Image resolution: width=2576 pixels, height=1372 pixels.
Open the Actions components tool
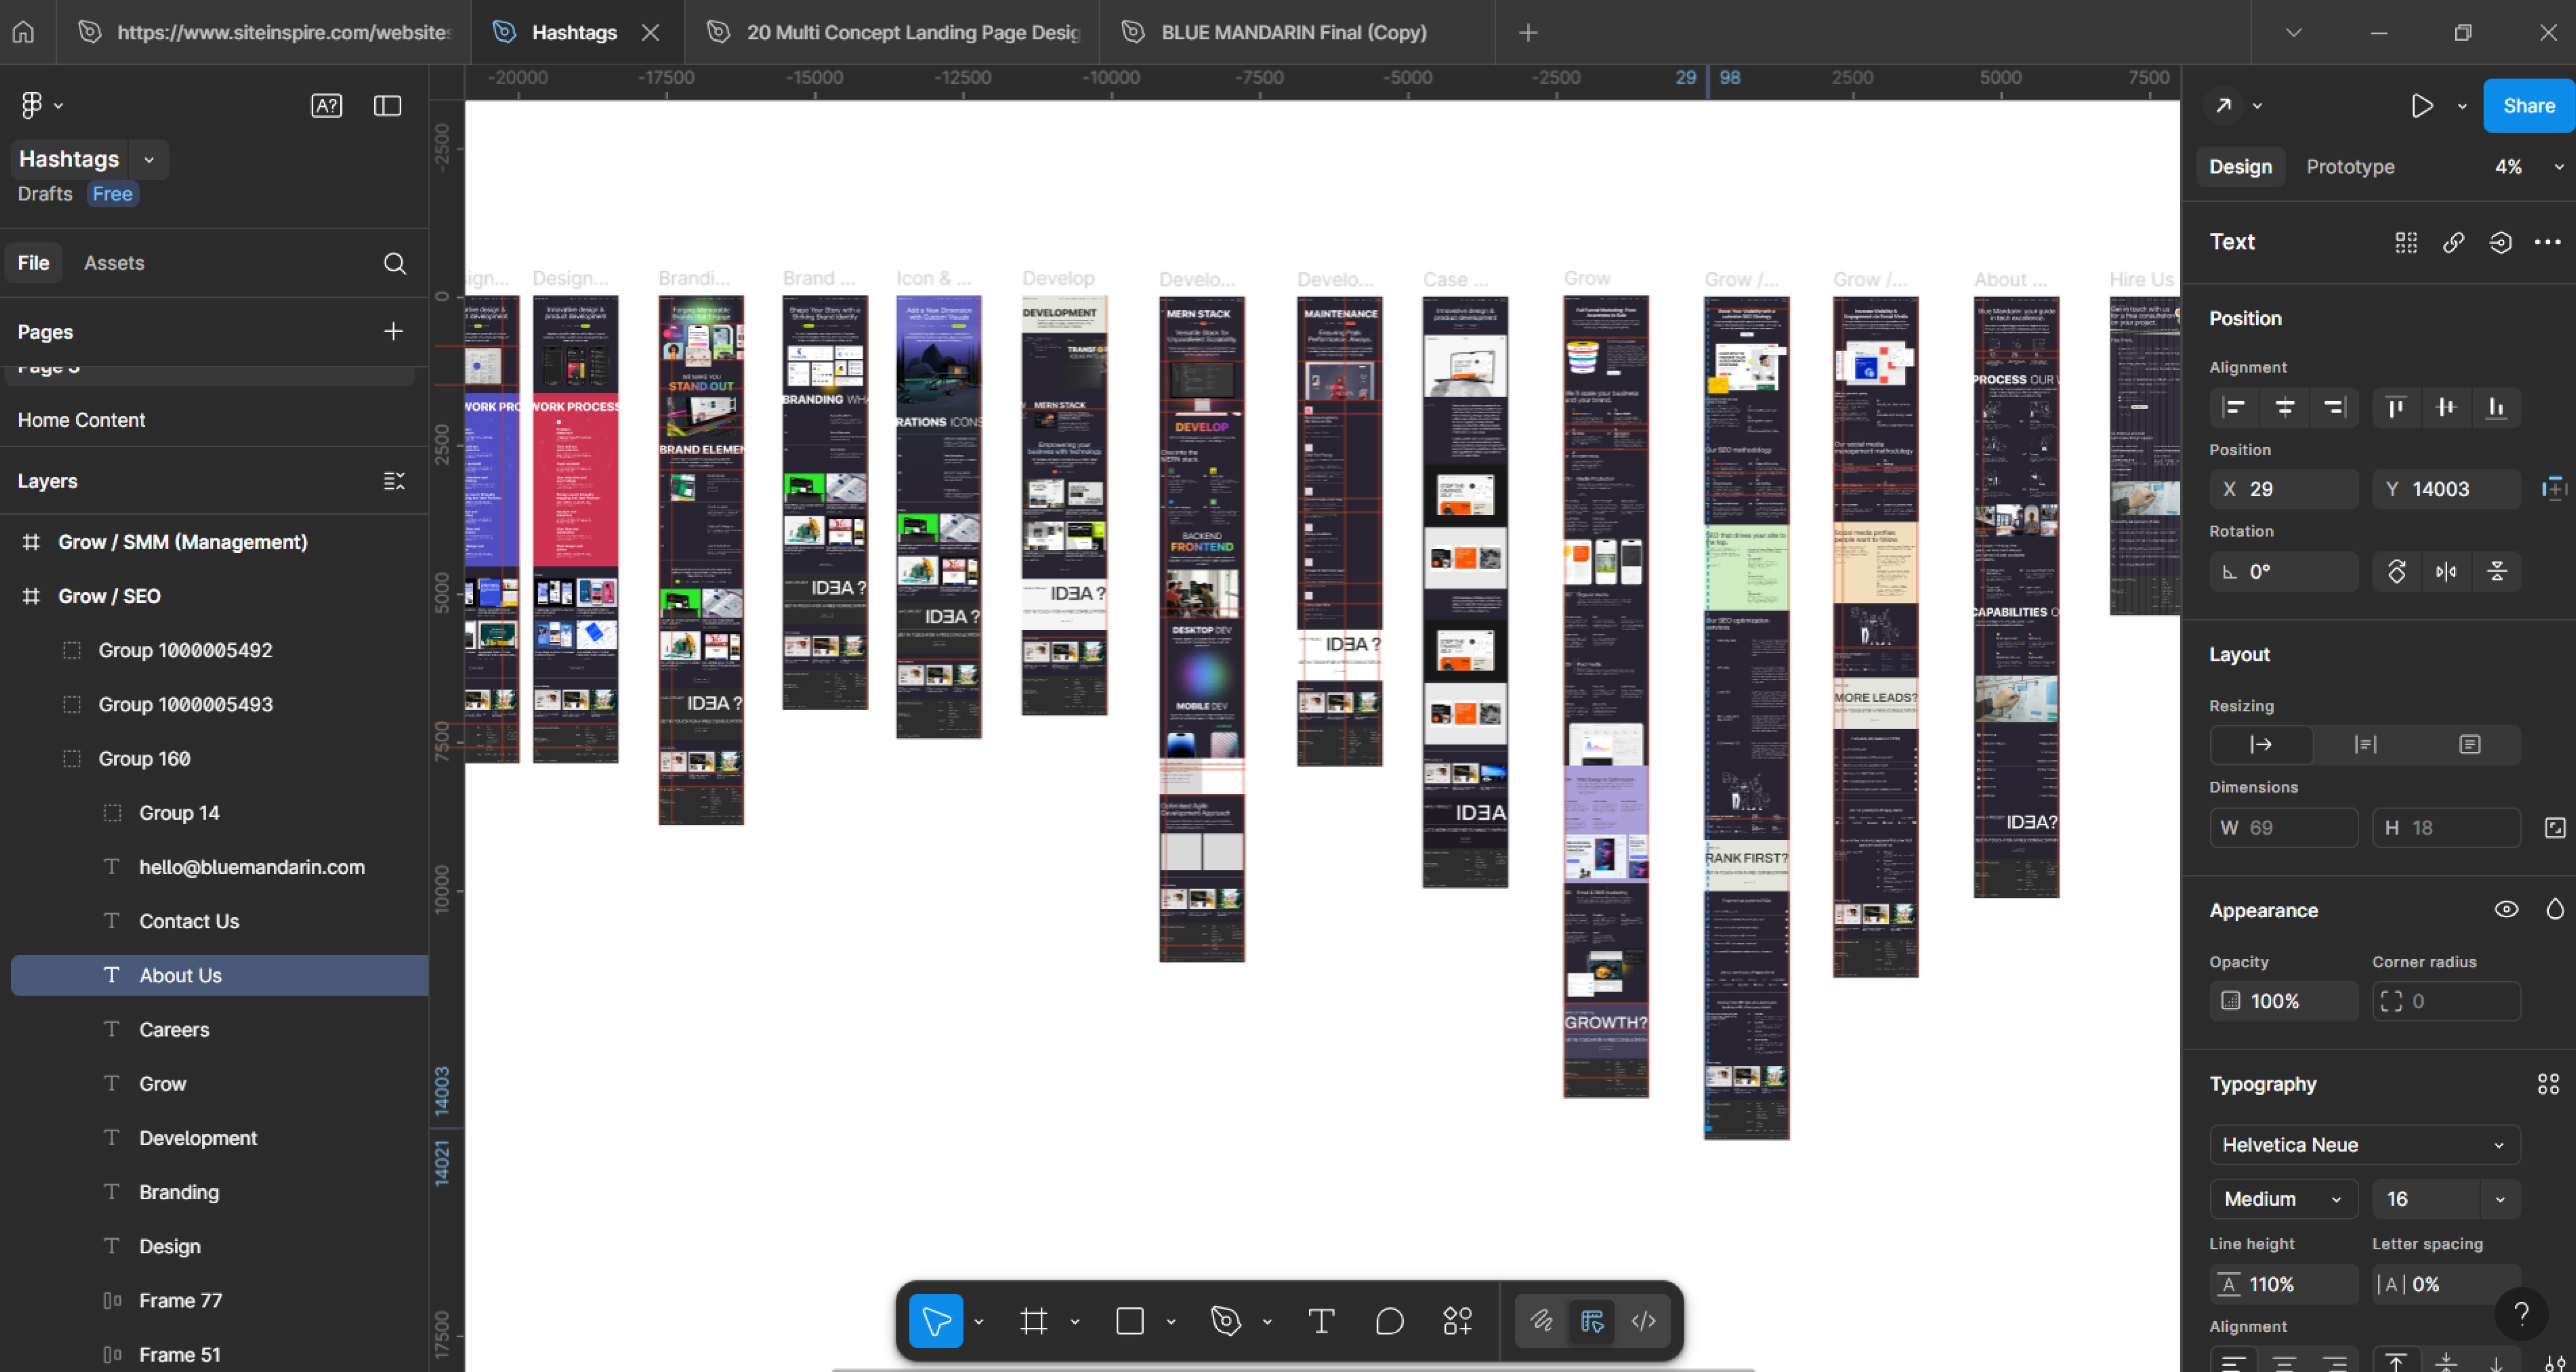[x=1457, y=1321]
